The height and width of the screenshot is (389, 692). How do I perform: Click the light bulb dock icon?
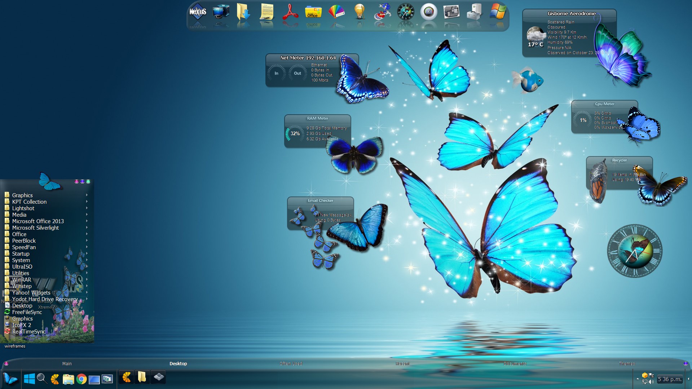click(x=359, y=12)
